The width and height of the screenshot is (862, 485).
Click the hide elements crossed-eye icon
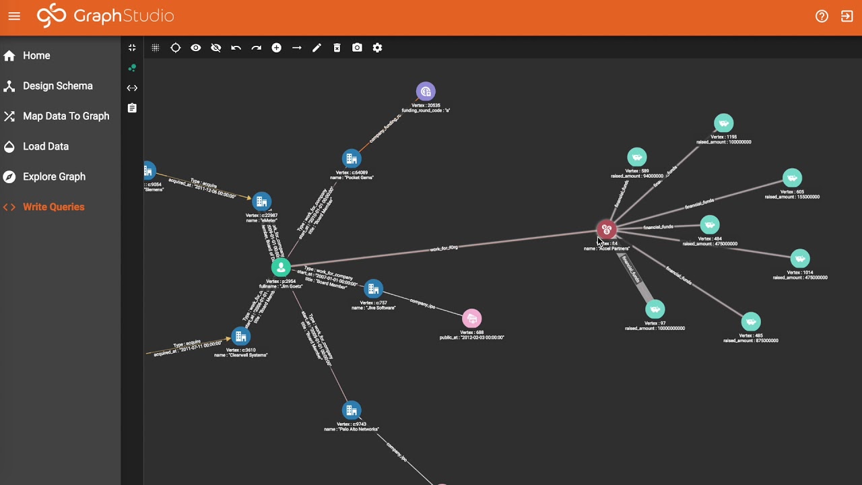tap(216, 48)
